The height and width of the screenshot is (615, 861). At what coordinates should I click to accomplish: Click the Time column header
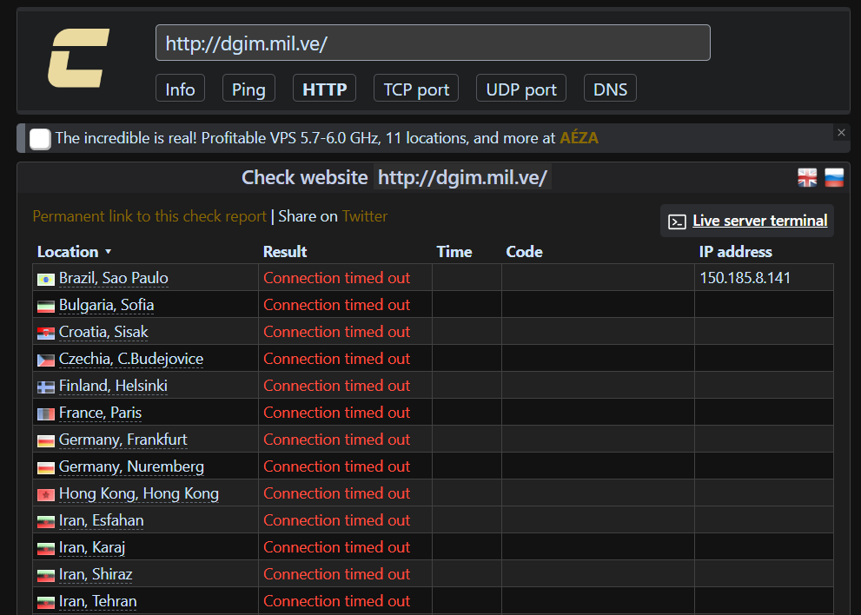click(x=454, y=252)
